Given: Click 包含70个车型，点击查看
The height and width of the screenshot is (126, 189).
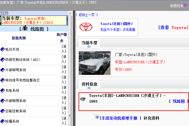Looking at the screenshot, I should point(118,30).
